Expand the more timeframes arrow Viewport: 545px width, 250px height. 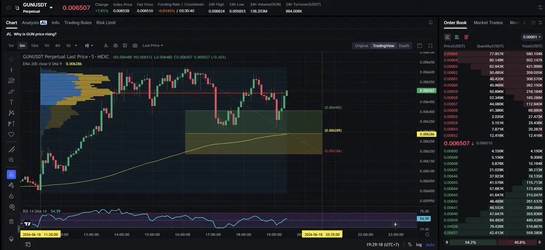point(75,45)
